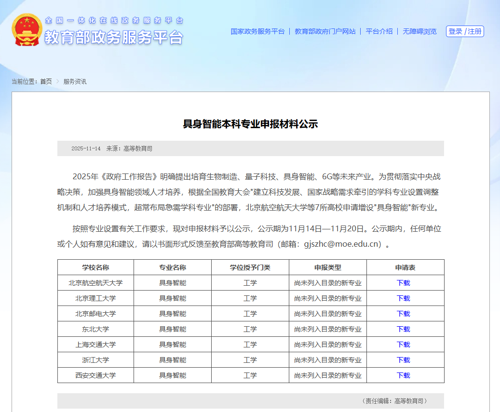
Task: Click the 登录 button
Action: tap(454, 31)
